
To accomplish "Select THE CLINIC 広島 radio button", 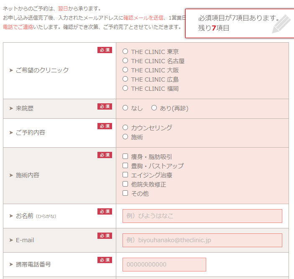I will click(x=125, y=79).
